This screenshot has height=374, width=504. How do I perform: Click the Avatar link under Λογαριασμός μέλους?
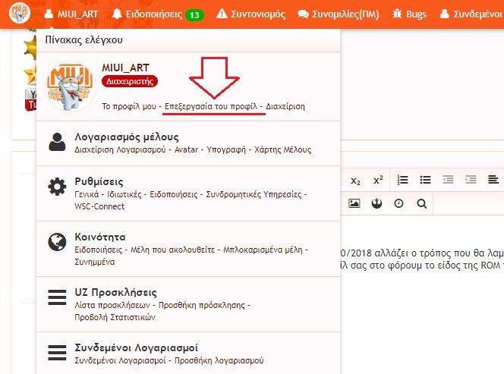point(186,150)
